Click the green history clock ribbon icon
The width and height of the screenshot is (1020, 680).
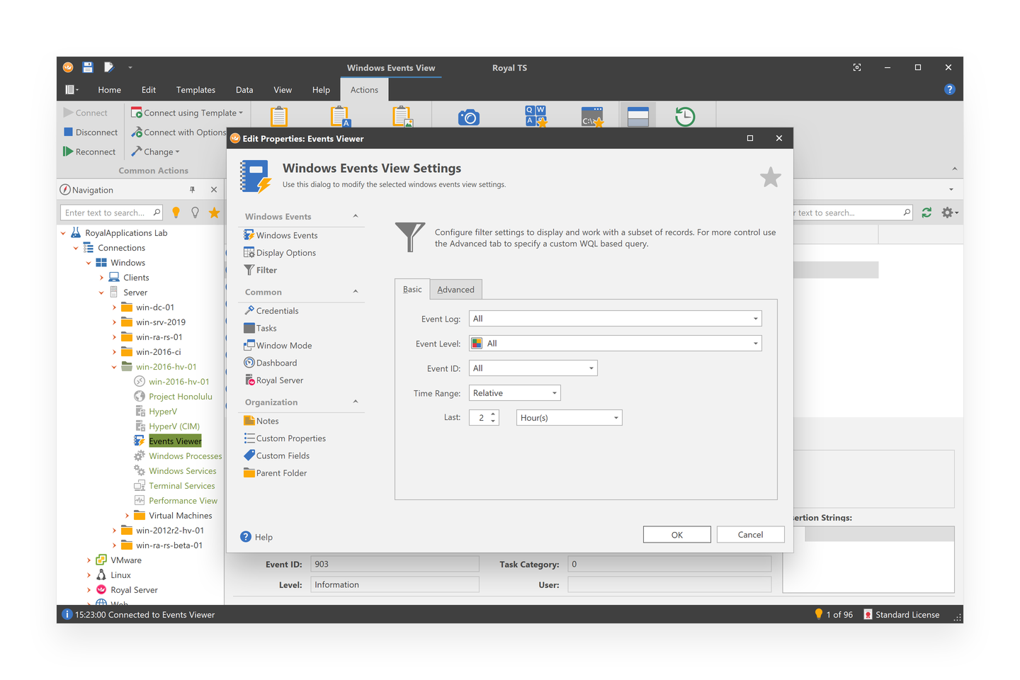[x=684, y=117]
